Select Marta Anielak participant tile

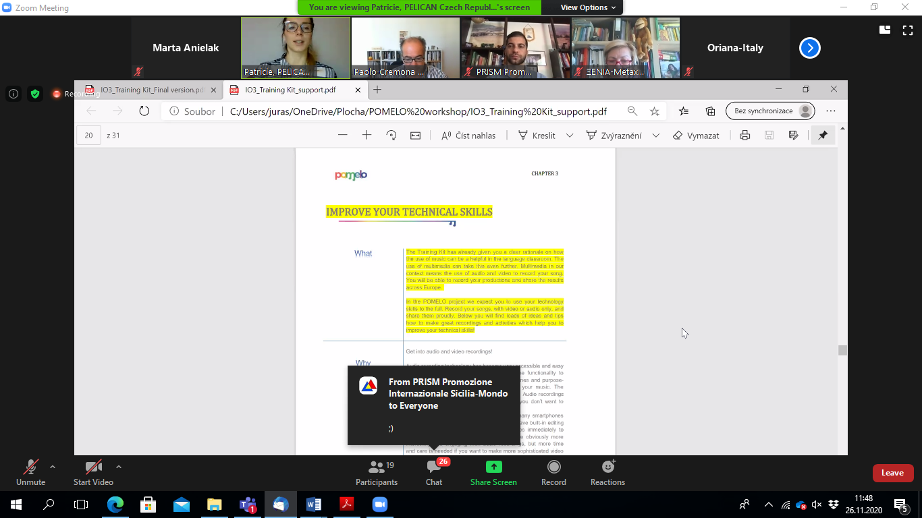tap(186, 48)
